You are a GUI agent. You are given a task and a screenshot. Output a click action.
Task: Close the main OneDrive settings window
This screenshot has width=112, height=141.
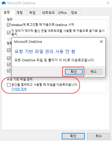click(108, 3)
